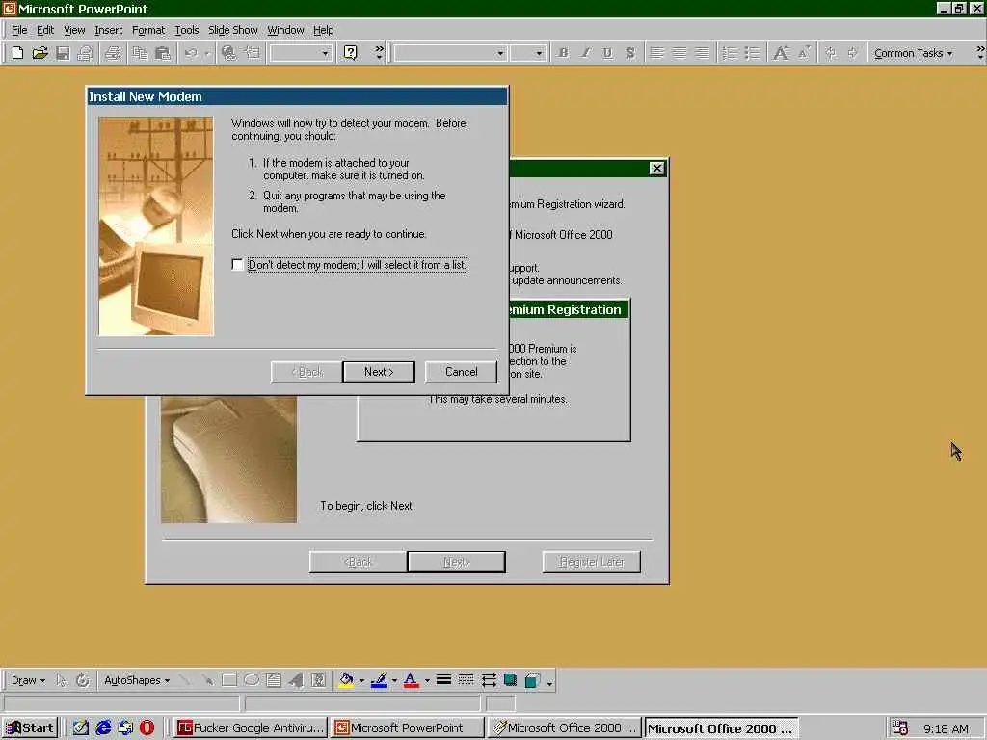Open the Microsoft PowerPoint Help question icon

[351, 53]
